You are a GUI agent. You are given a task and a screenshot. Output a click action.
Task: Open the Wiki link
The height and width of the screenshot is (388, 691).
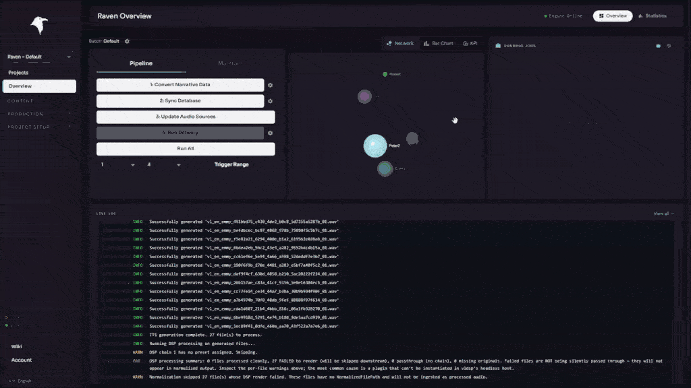pos(17,347)
